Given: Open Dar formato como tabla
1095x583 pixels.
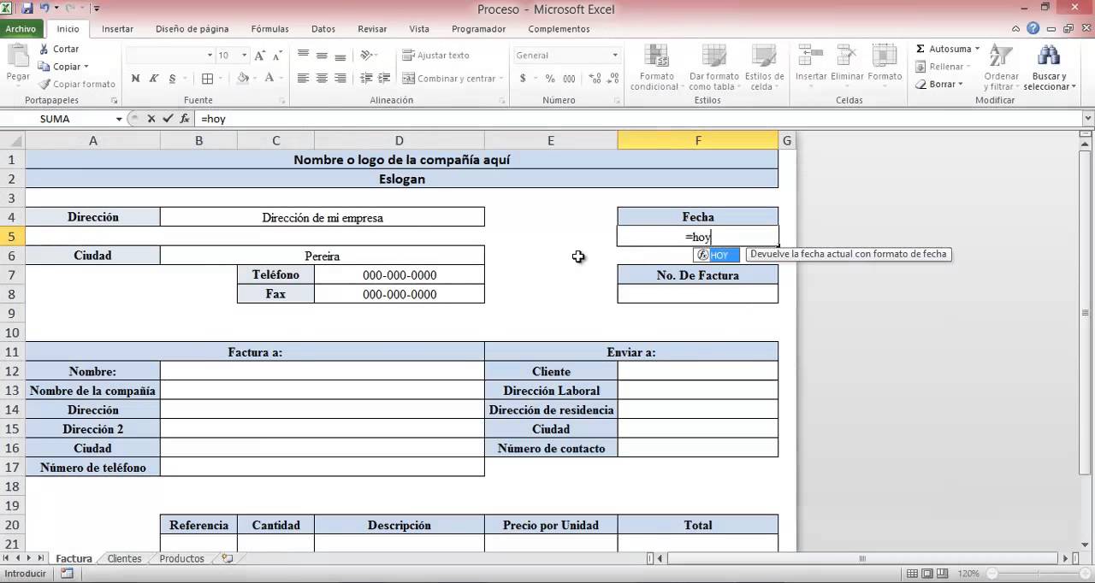Looking at the screenshot, I should 713,68.
